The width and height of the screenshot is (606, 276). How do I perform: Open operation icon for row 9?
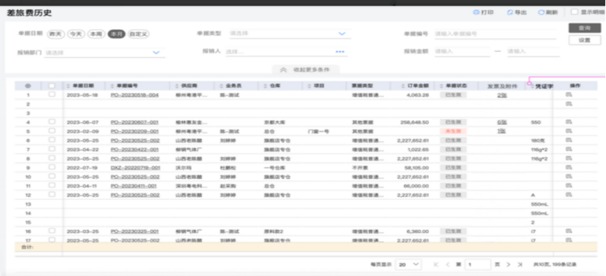(569, 168)
